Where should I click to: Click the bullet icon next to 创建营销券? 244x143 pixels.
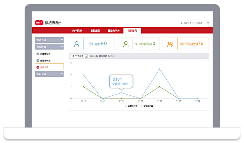point(38,54)
